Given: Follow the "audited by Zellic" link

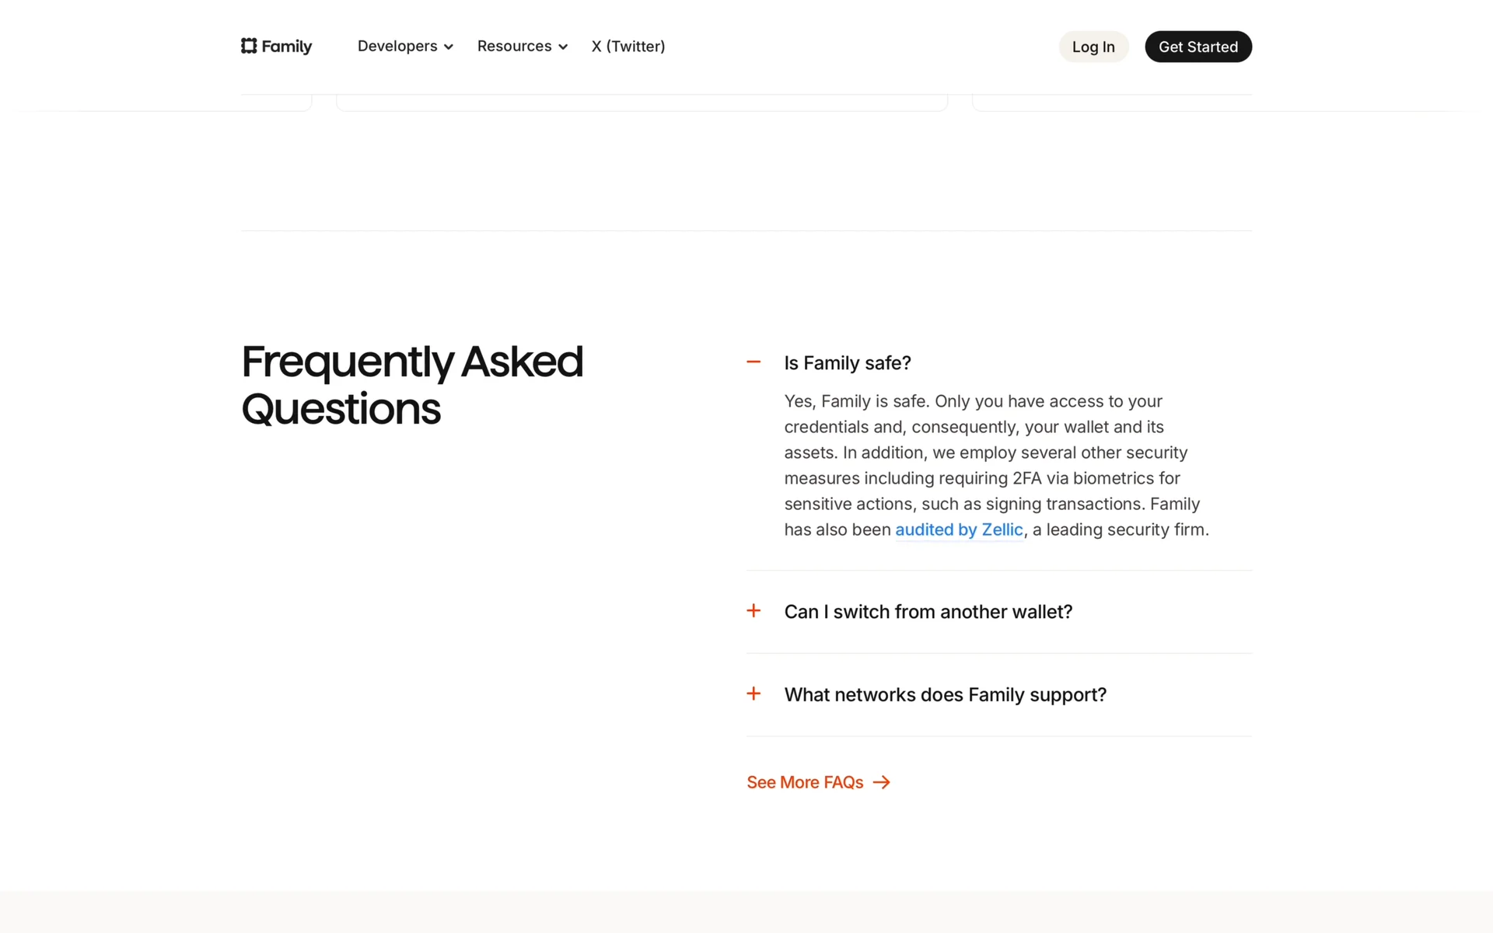Looking at the screenshot, I should (958, 530).
